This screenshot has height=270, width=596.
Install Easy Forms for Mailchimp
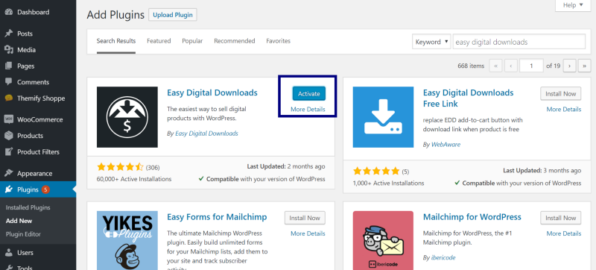(305, 218)
